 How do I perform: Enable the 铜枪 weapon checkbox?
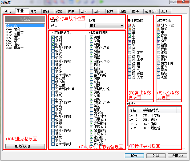pyautogui.click(x=53, y=51)
